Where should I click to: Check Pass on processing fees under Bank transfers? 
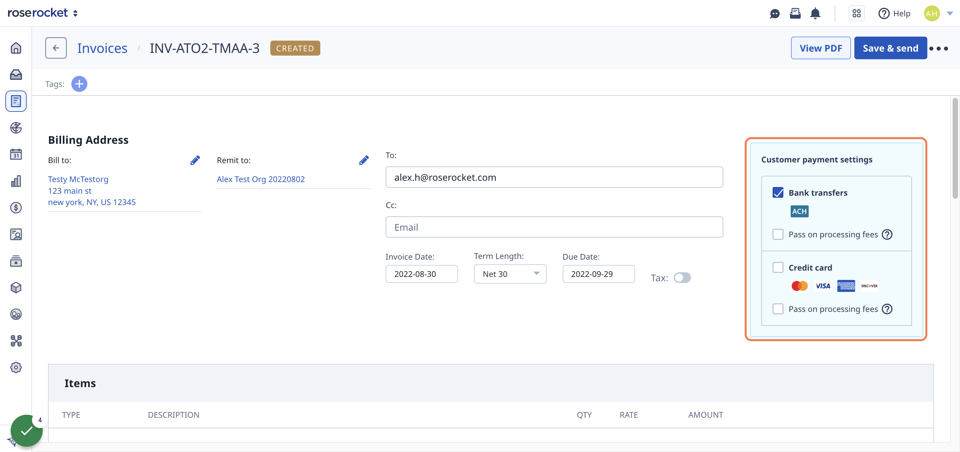(x=778, y=234)
